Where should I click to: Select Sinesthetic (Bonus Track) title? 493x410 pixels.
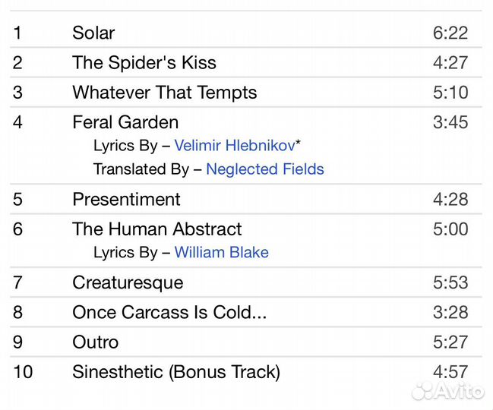[176, 372]
